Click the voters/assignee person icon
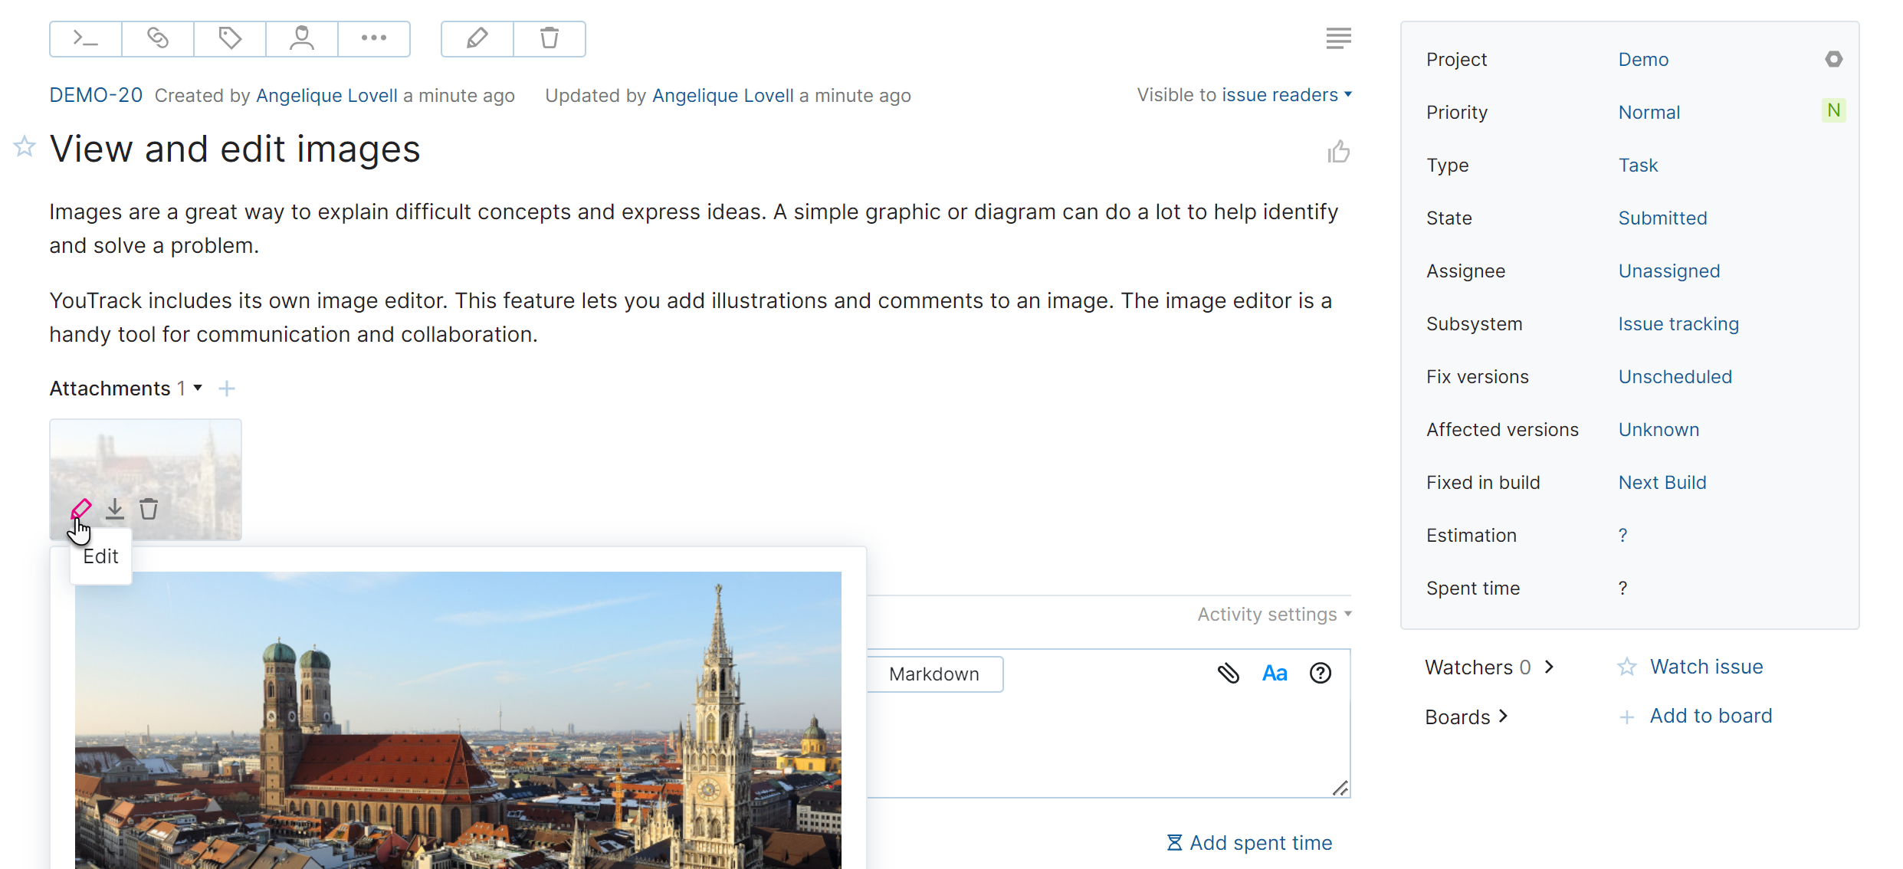Image resolution: width=1903 pixels, height=869 pixels. point(301,38)
